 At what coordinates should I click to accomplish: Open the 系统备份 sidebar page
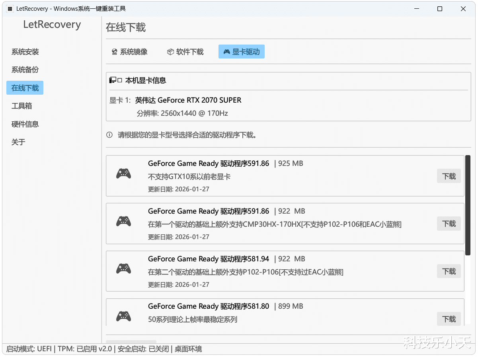25,70
